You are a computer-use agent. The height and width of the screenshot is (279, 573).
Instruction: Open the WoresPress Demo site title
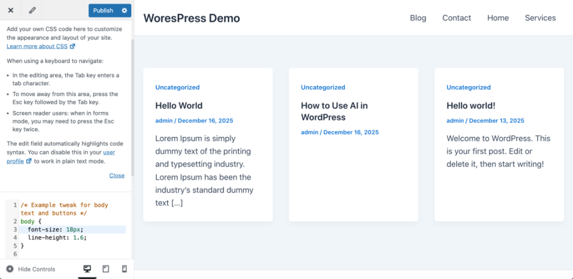click(192, 18)
